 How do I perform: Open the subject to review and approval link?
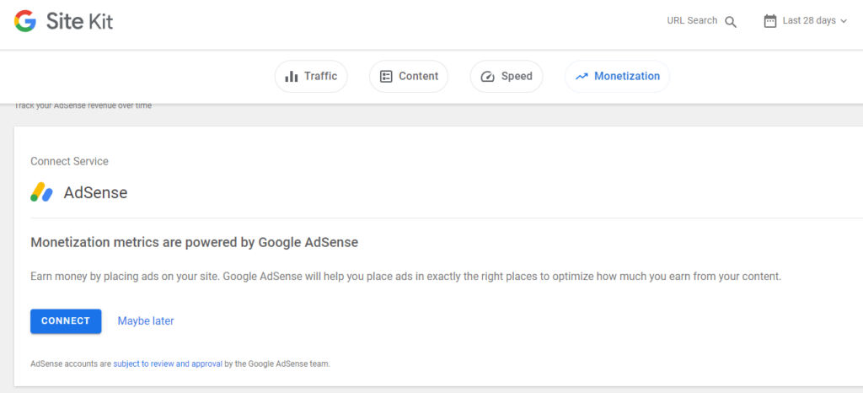click(x=168, y=363)
